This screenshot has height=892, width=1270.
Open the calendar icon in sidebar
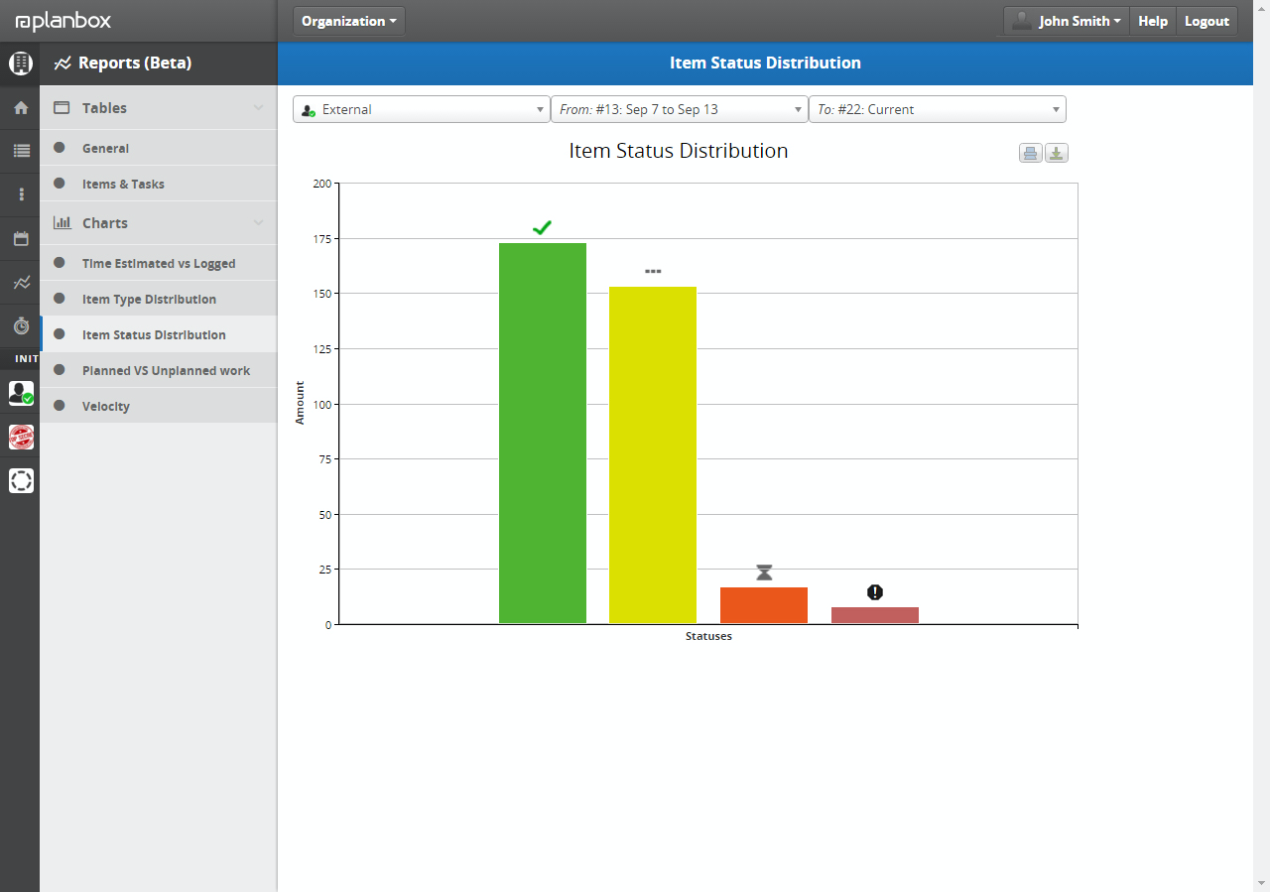[20, 238]
